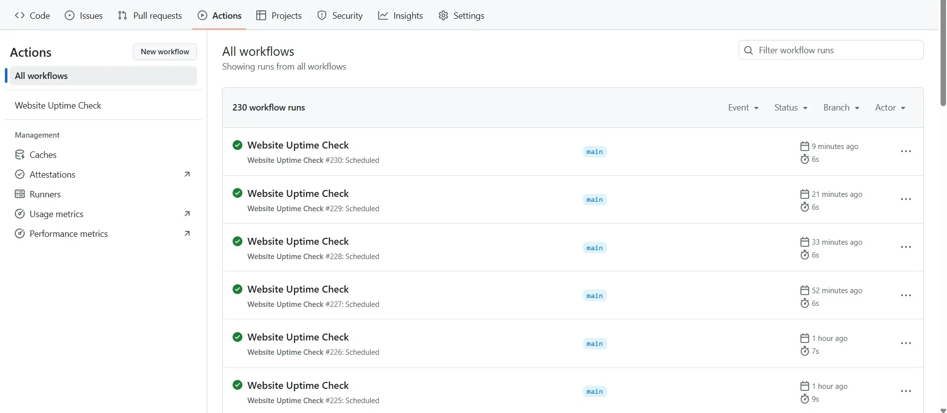The width and height of the screenshot is (947, 413).
Task: Click main branch label on run #225
Action: [594, 392]
